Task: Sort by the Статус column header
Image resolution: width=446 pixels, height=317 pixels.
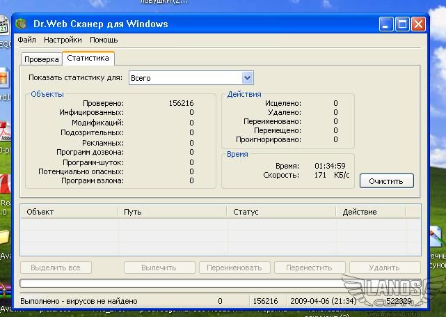Action: [x=281, y=212]
